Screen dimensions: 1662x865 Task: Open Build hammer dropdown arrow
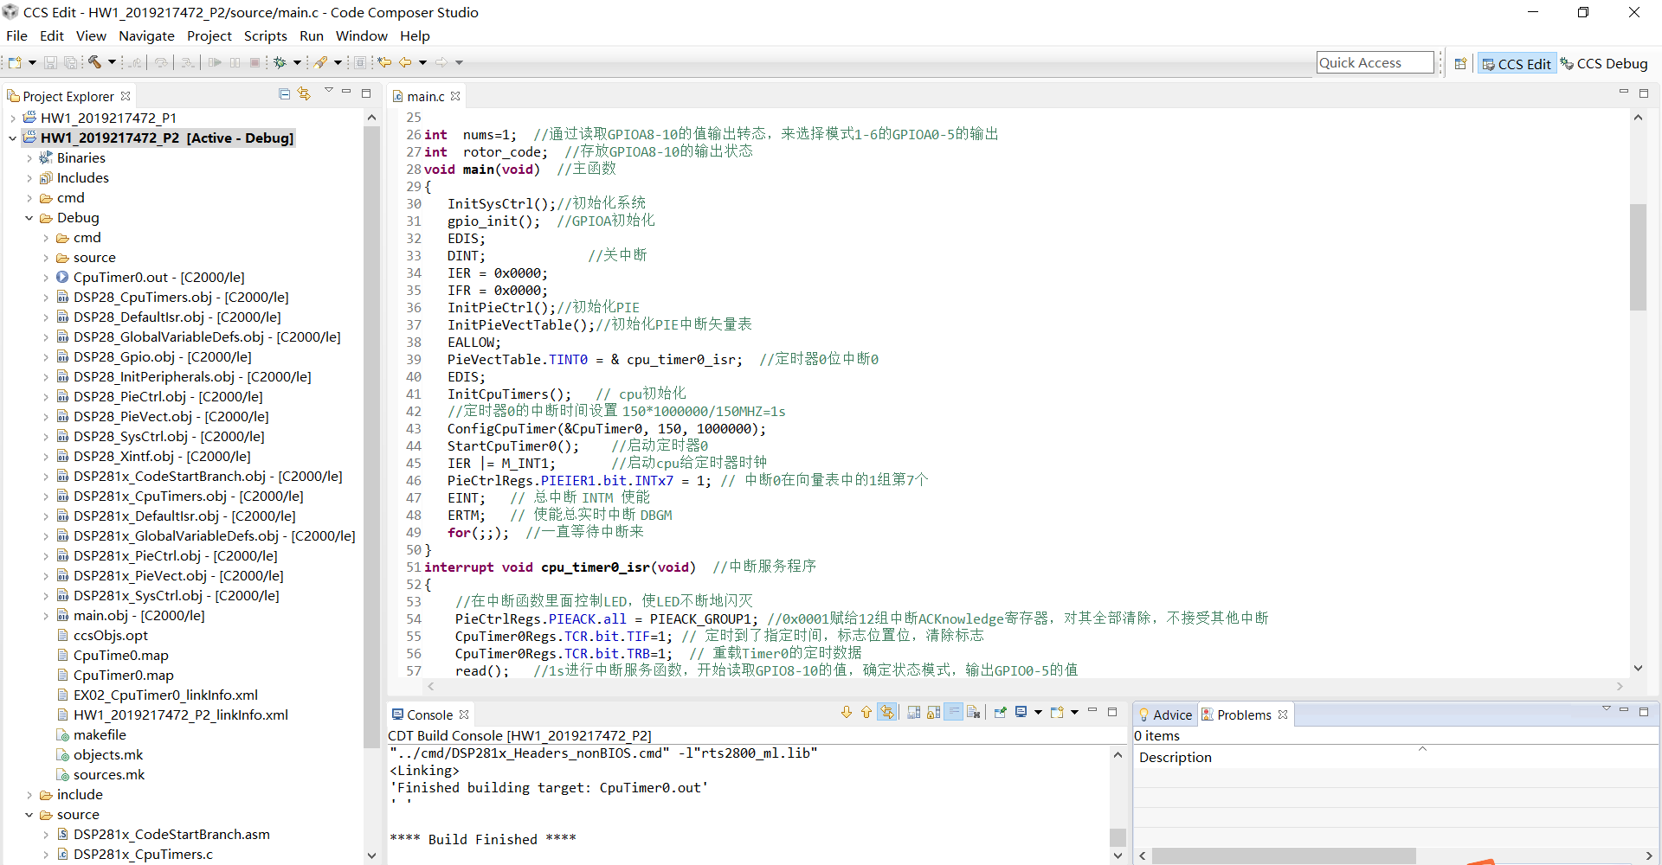pyautogui.click(x=112, y=62)
